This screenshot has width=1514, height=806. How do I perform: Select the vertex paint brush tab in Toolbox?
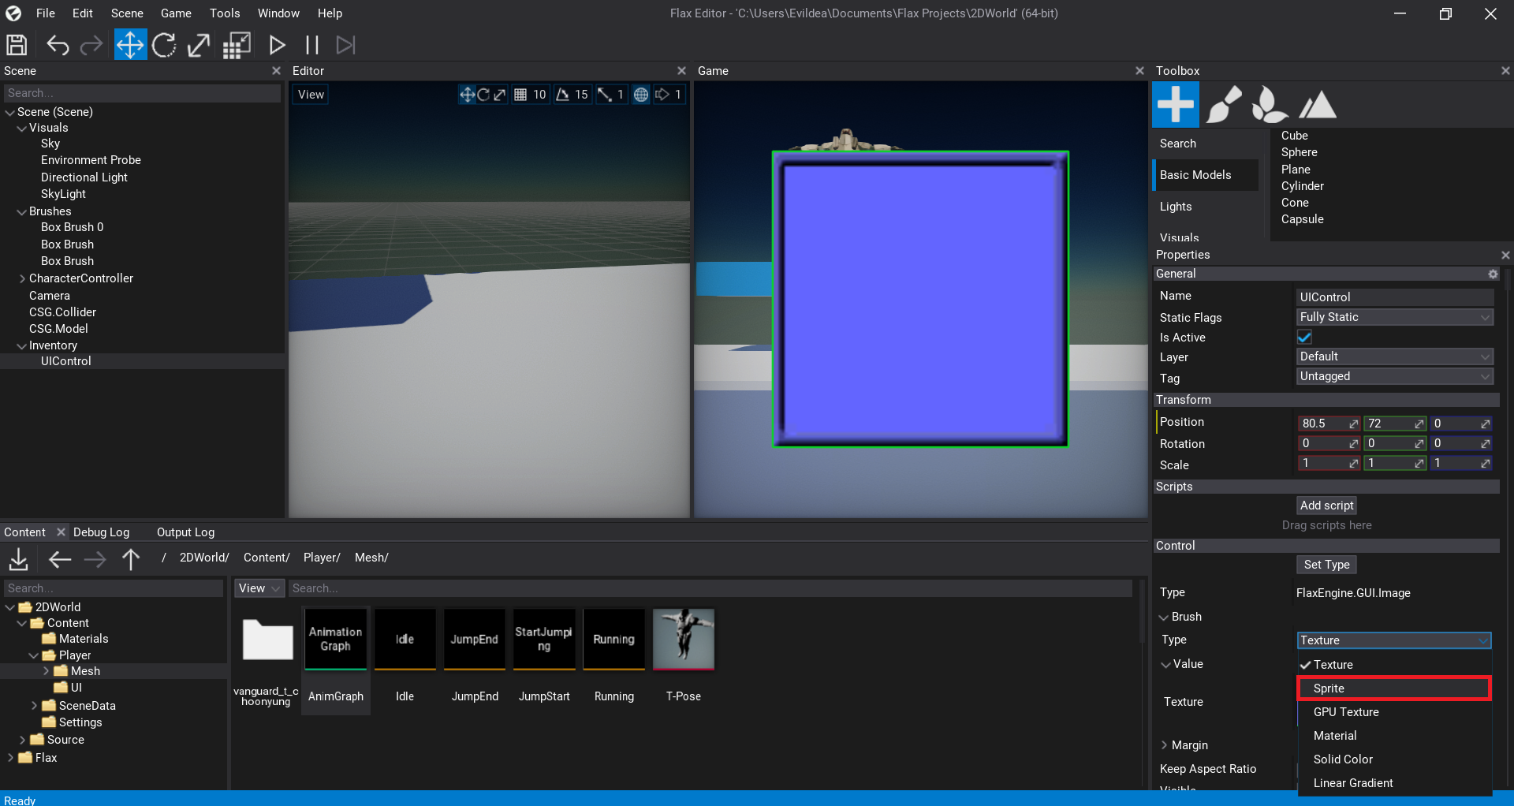(x=1224, y=103)
